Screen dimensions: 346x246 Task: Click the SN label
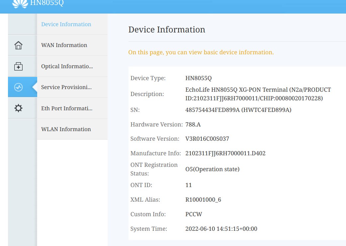point(135,110)
